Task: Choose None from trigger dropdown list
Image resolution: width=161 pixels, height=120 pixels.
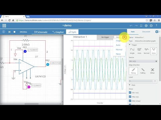Action: point(118,54)
